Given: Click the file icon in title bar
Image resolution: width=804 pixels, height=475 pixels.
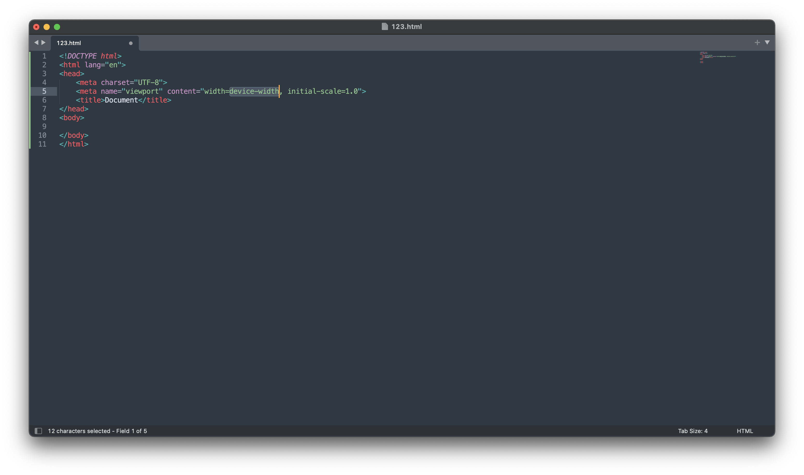Looking at the screenshot, I should 385,27.
